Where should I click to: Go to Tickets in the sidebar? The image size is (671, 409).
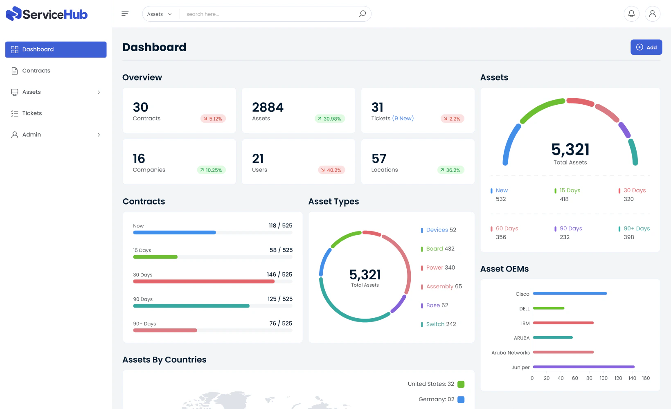[56, 113]
